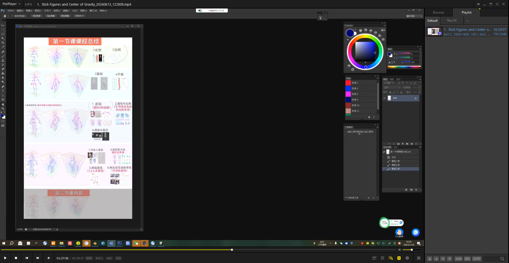The image size is (509, 263).
Task: Select the Hand tool in the toolbox
Action: tap(3, 104)
